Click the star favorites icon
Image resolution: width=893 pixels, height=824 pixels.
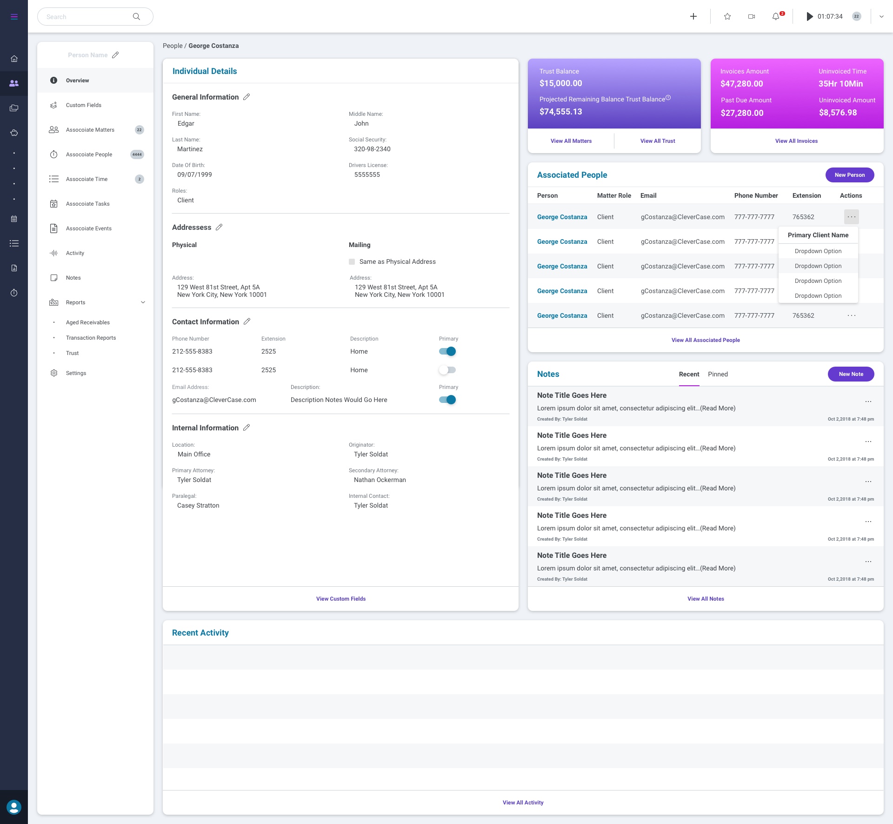[727, 17]
